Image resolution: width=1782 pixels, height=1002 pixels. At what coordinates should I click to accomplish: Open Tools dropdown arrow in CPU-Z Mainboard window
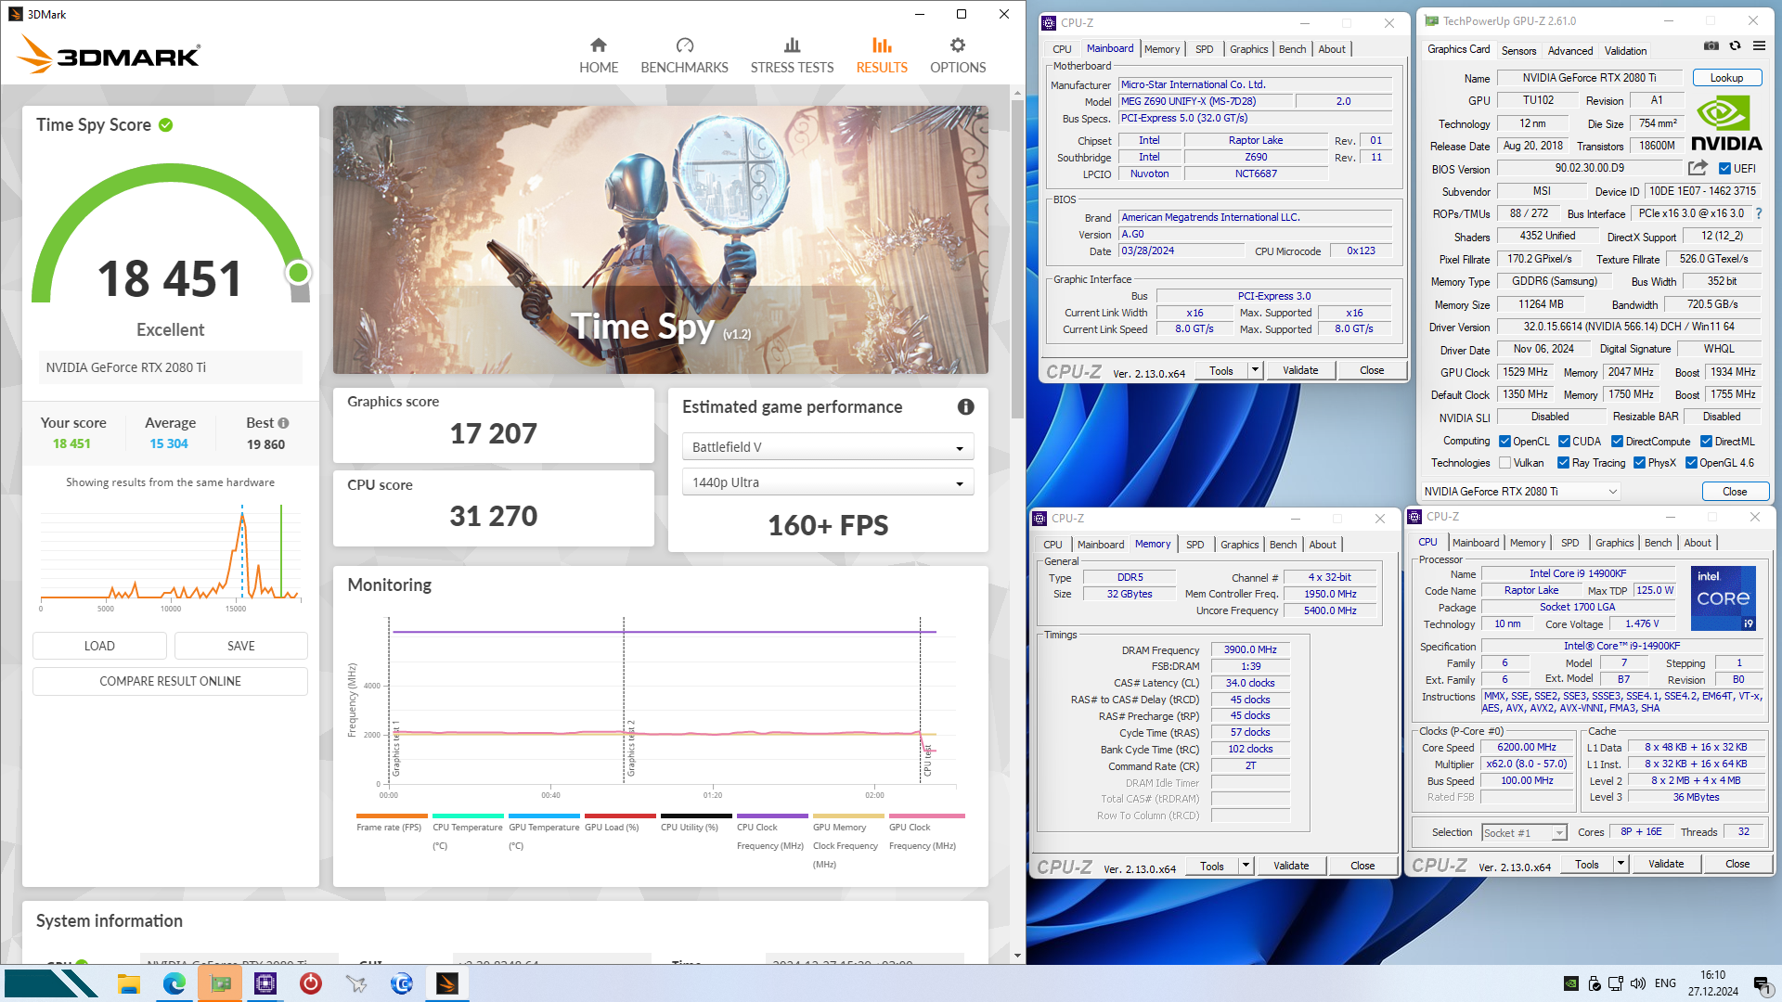(1255, 370)
